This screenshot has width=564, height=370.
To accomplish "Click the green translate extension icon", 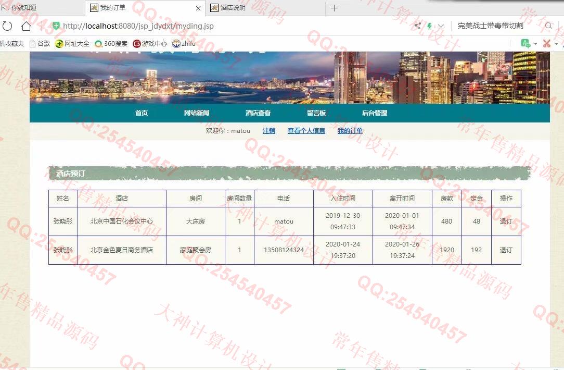I will [526, 44].
